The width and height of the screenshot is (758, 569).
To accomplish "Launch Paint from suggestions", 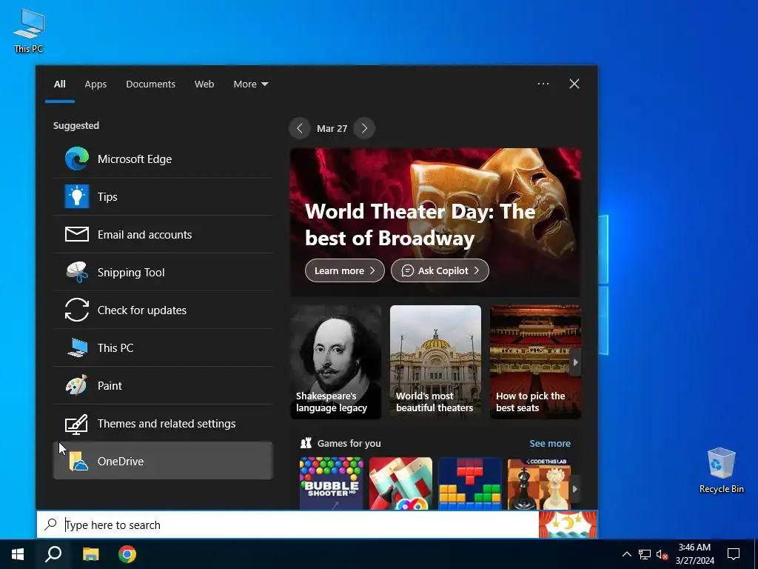I will tap(163, 385).
